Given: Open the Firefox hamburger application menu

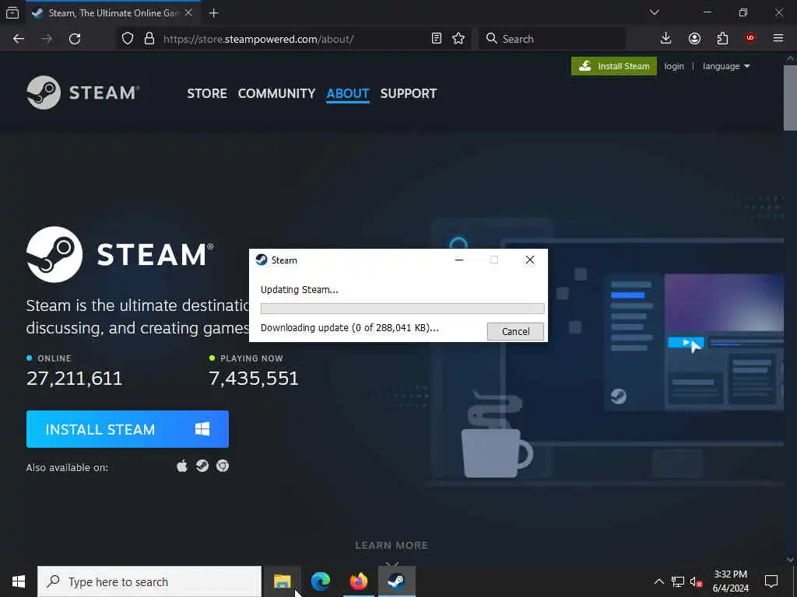Looking at the screenshot, I should tap(778, 39).
